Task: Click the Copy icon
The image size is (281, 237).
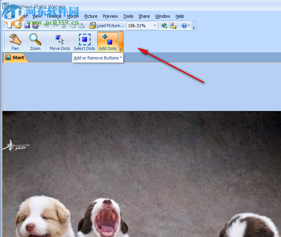Action: (73, 26)
